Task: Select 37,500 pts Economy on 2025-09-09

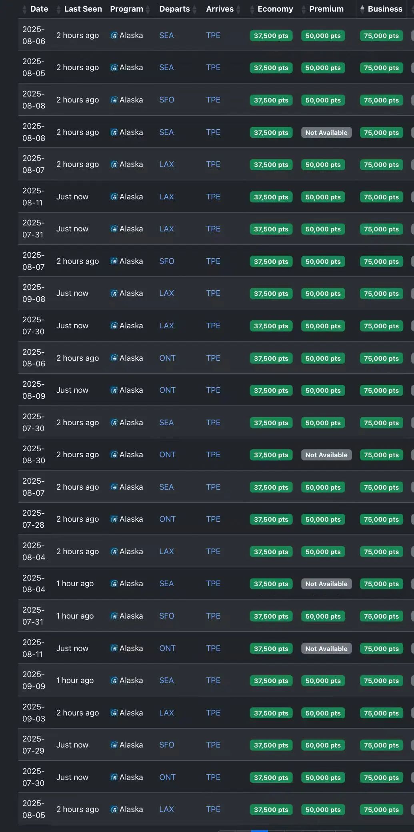Action: pyautogui.click(x=271, y=681)
